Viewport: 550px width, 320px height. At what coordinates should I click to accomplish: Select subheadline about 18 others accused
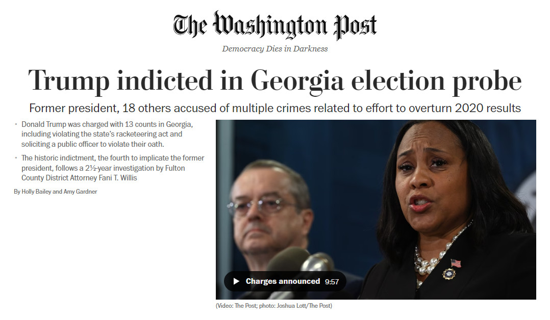point(274,109)
